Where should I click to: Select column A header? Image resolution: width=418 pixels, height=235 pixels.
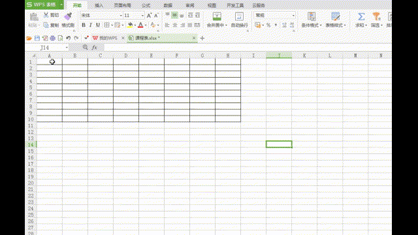50,55
